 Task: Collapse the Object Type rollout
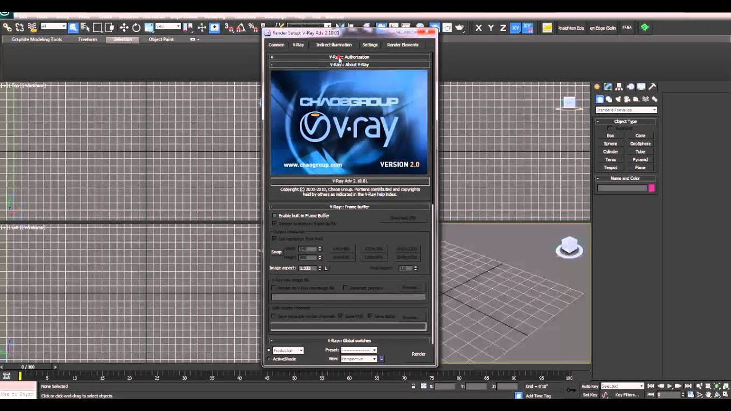pos(625,122)
